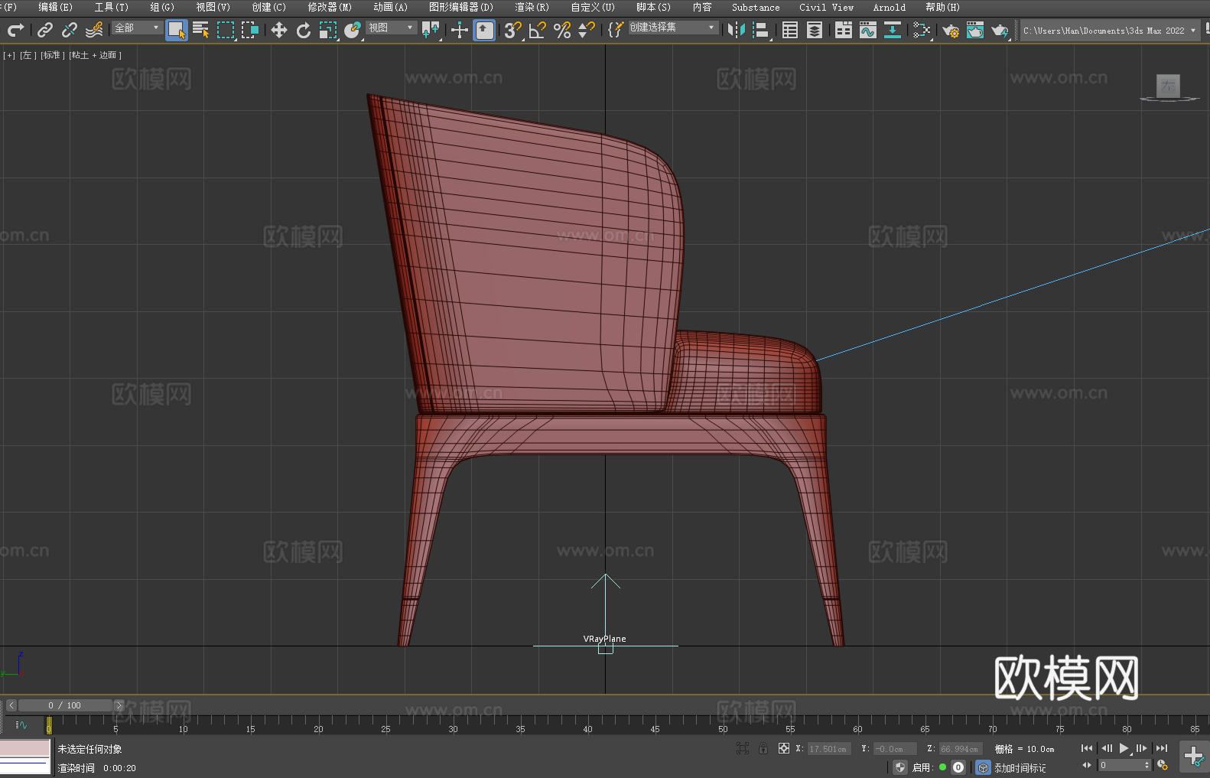Activate the Select Object tool

pyautogui.click(x=177, y=30)
